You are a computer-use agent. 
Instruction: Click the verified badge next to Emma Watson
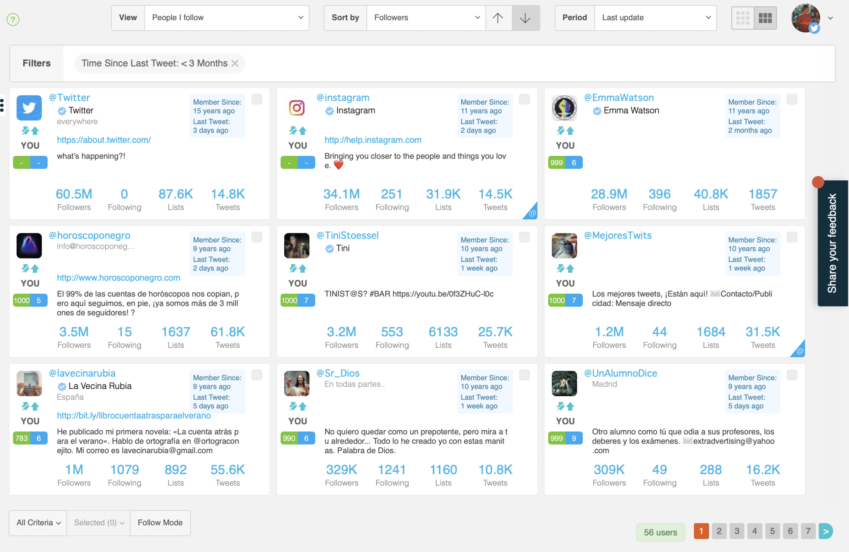[x=597, y=110]
